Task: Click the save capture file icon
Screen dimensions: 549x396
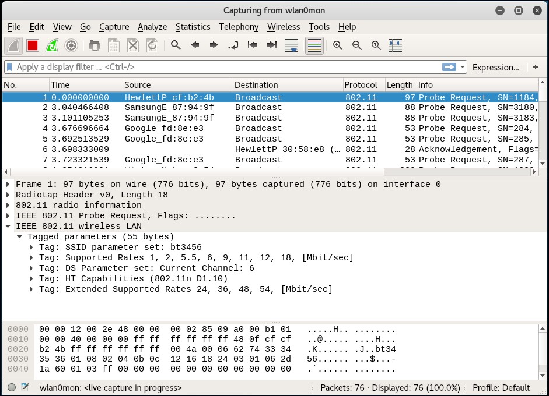Action: click(x=113, y=45)
